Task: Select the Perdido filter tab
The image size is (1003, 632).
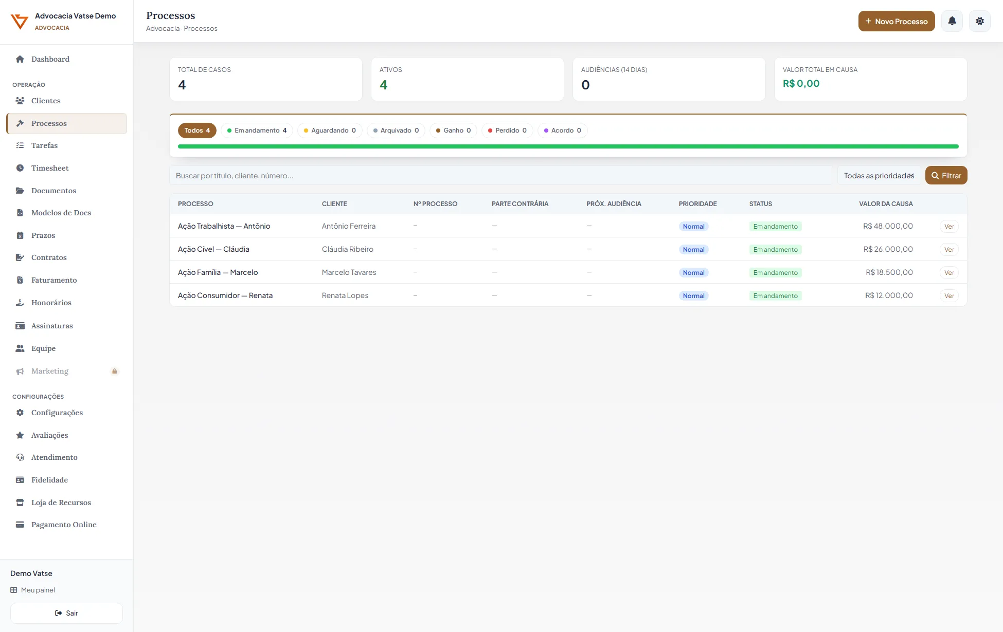Action: coord(507,131)
